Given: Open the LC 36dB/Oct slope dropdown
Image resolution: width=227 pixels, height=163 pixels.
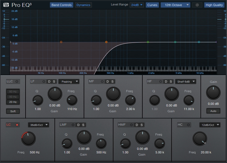Looking at the screenshot, I should (x=39, y=125).
